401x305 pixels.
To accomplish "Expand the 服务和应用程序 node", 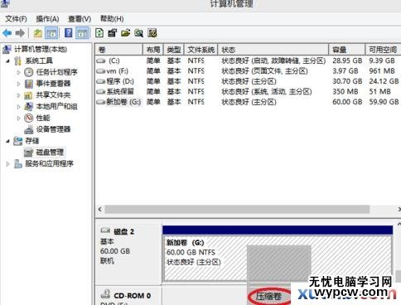I will pyautogui.click(x=7, y=164).
